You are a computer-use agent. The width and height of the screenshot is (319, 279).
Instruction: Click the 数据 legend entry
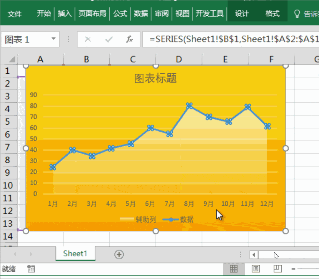178,220
